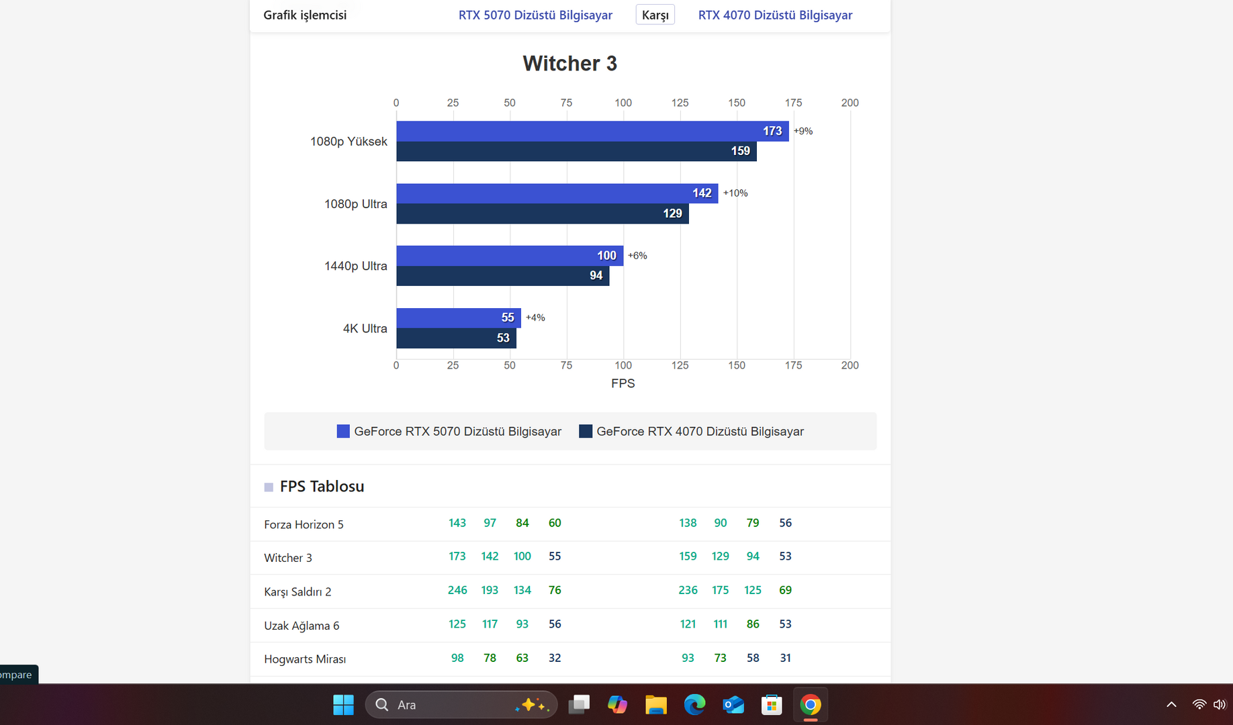
Task: Click value '31' in the Hogwarts Mirası row
Action: (786, 658)
